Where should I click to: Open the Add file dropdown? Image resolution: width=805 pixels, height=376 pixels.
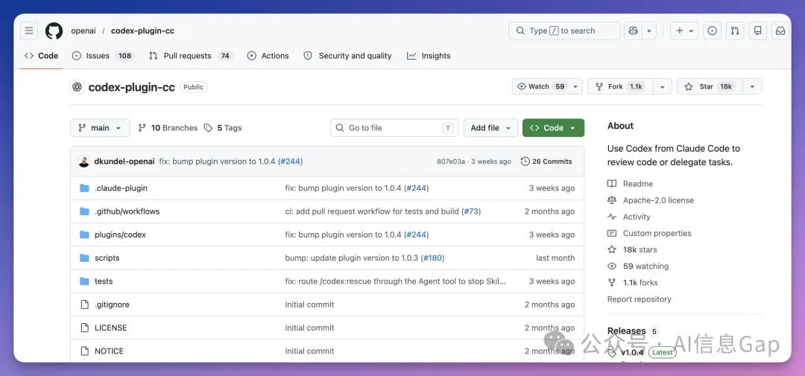pos(490,128)
